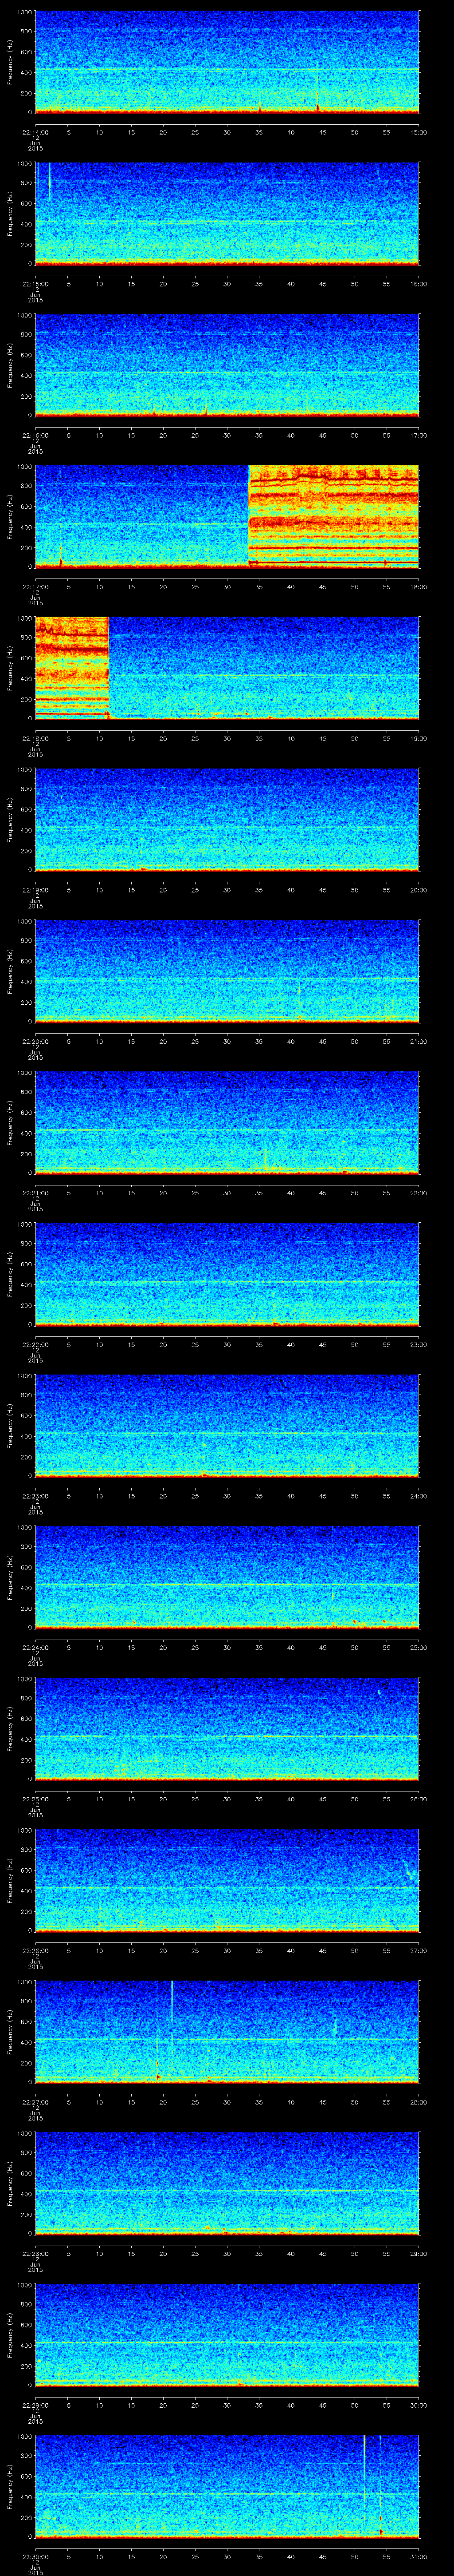Open the 22:26:00 spectrogram panel
This screenshot has height=2576, width=454.
coord(227,1880)
